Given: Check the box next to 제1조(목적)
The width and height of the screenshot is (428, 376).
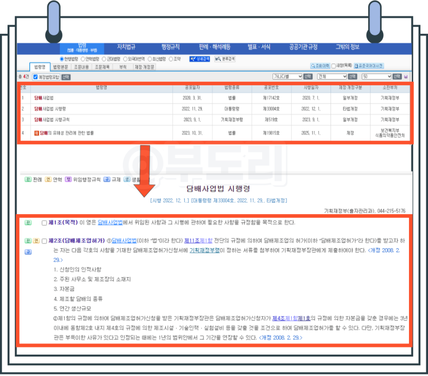Looking at the screenshot, I should coord(44,223).
